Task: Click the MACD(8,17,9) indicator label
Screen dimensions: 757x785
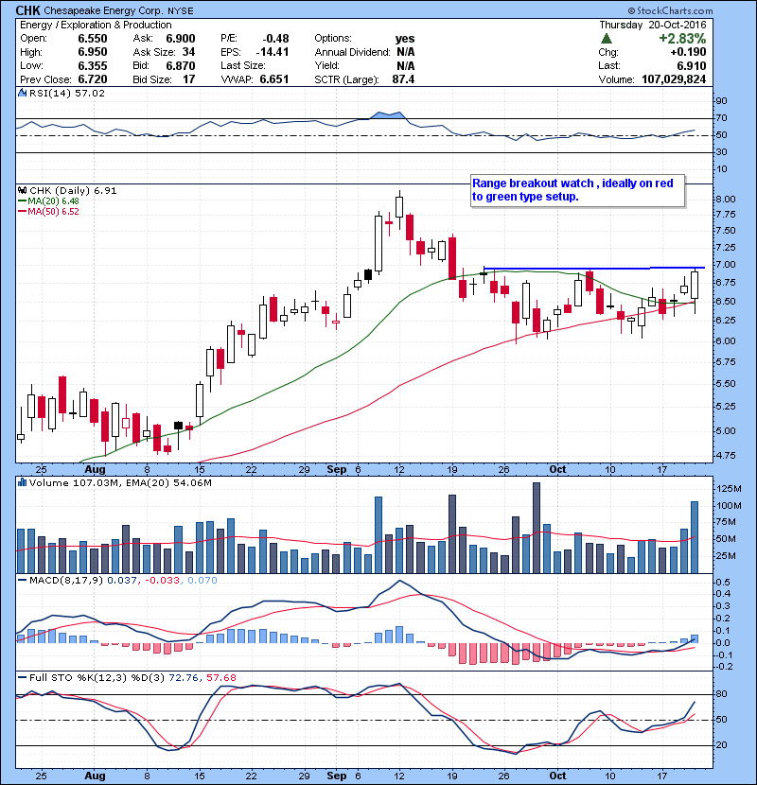Action: click(66, 581)
